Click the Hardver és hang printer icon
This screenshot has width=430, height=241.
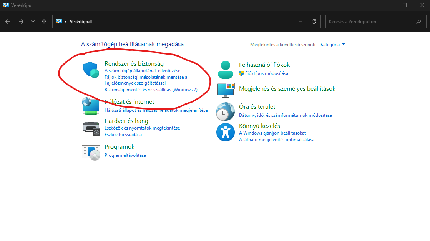91,128
